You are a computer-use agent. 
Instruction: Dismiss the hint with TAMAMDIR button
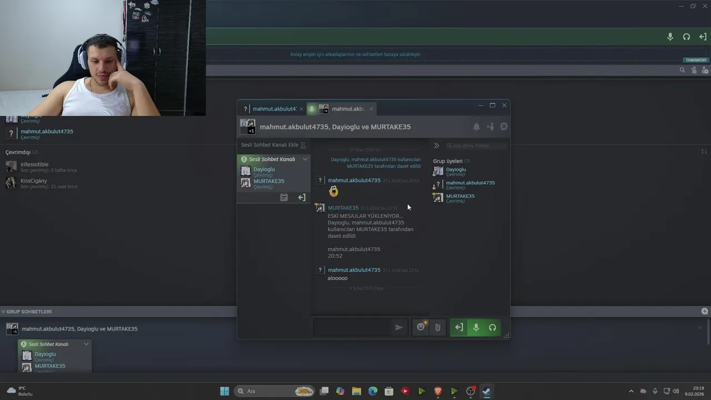click(696, 60)
